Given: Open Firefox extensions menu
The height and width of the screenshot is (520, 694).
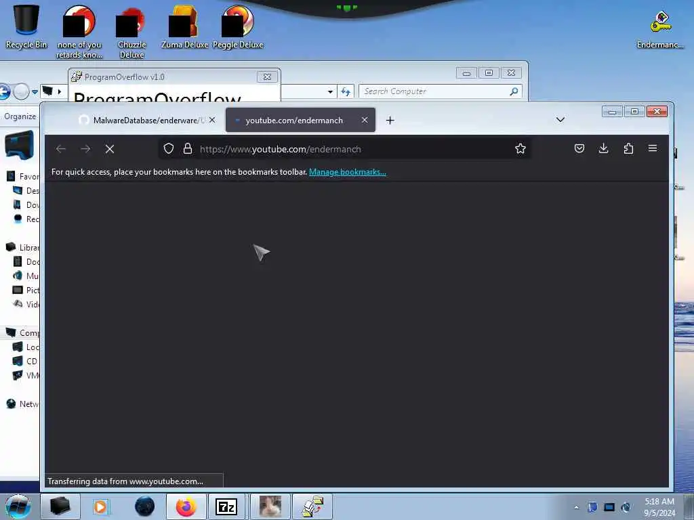Looking at the screenshot, I should pos(628,148).
